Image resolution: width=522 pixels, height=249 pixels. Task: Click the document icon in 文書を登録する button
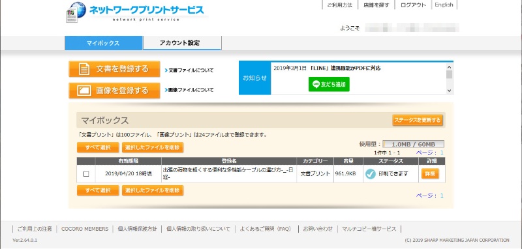point(84,69)
